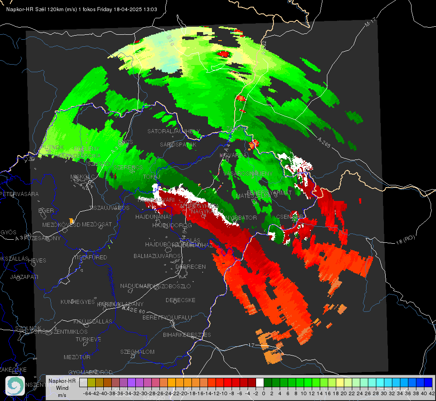This screenshot has height=401, width=436.
Task: Click the CSENGER label
Action: (289, 217)
